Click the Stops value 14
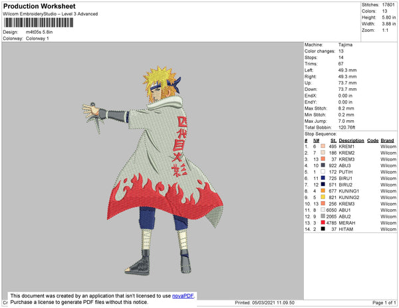This screenshot has height=308, width=399. coord(341,57)
